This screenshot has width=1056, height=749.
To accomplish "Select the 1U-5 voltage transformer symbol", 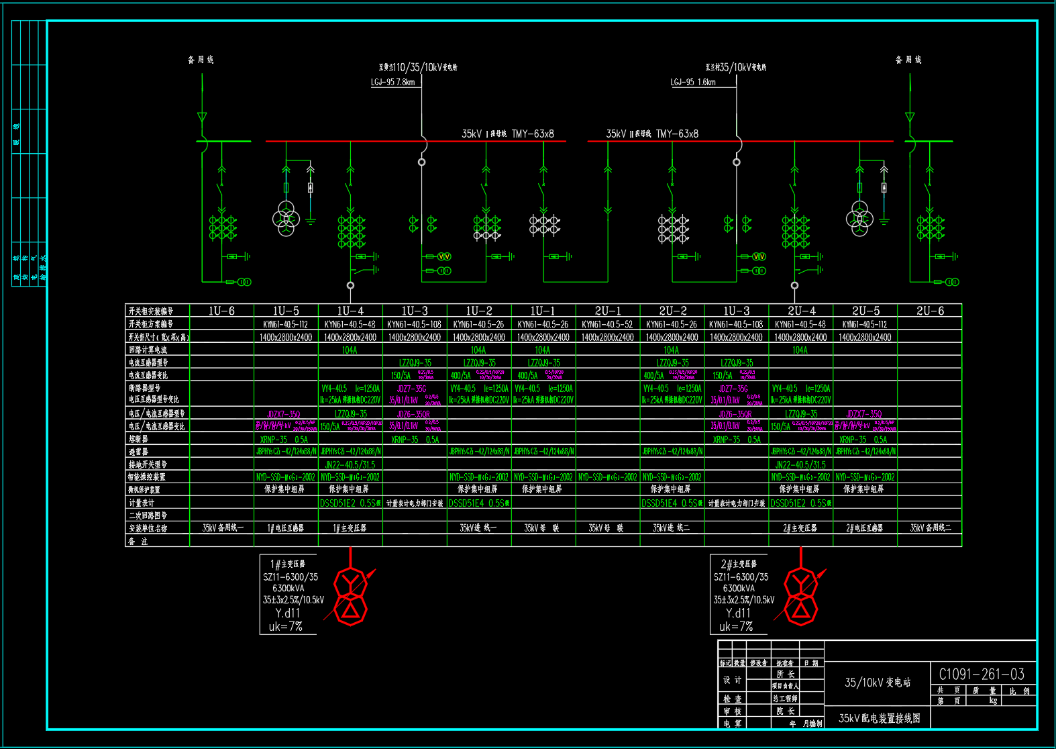I will pos(286,218).
